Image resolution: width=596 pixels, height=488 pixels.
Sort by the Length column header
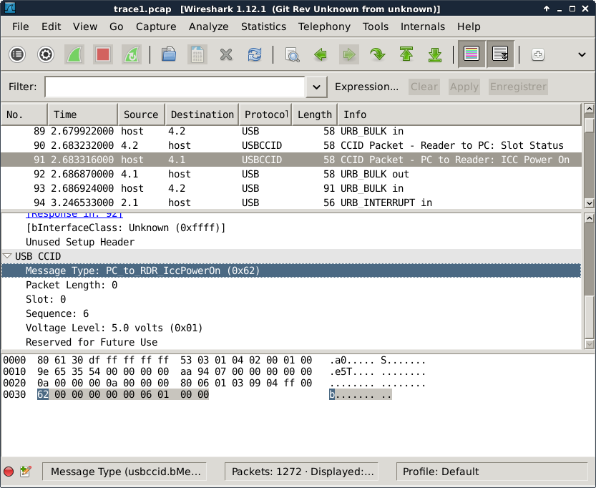click(x=314, y=114)
